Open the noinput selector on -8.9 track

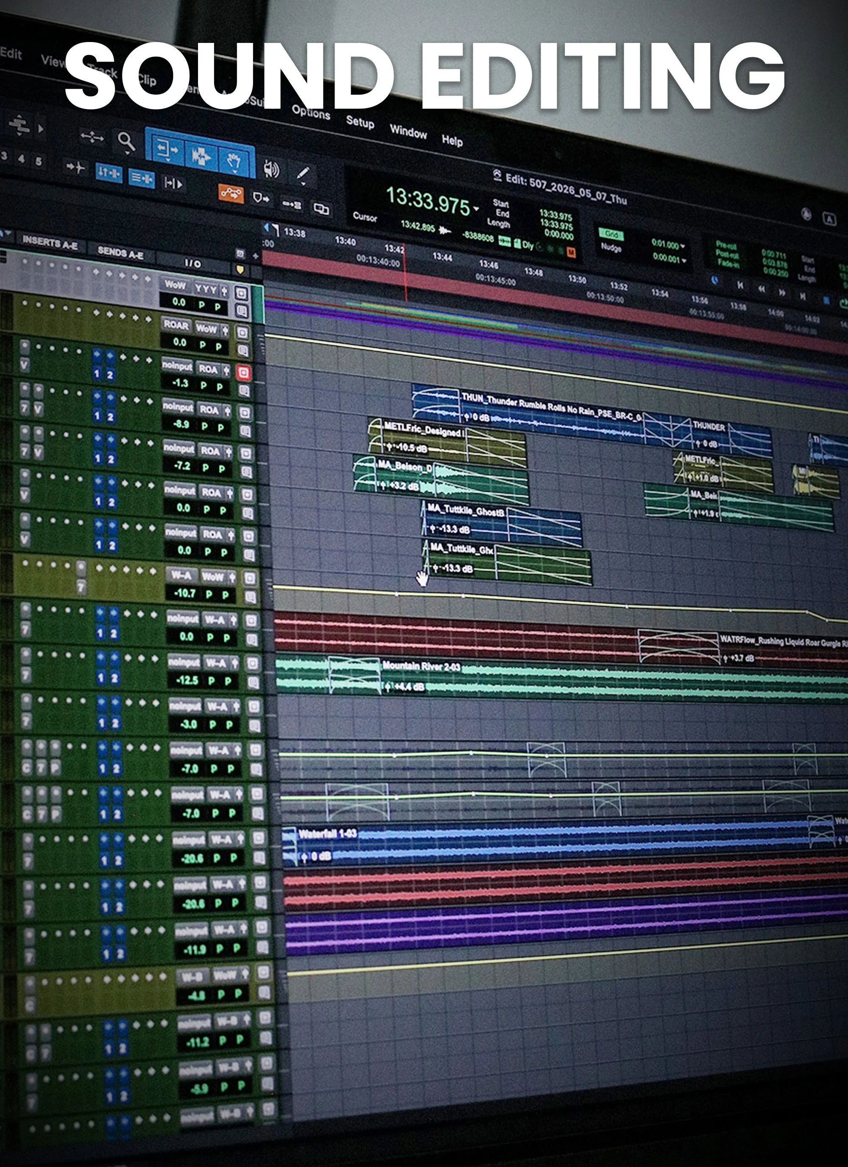177,407
